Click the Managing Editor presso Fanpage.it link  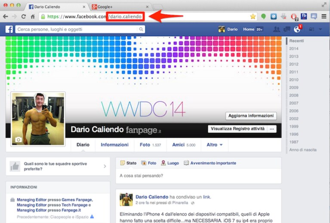tap(49, 210)
